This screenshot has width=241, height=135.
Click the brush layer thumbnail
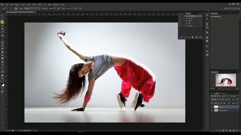pyautogui.click(x=216, y=107)
